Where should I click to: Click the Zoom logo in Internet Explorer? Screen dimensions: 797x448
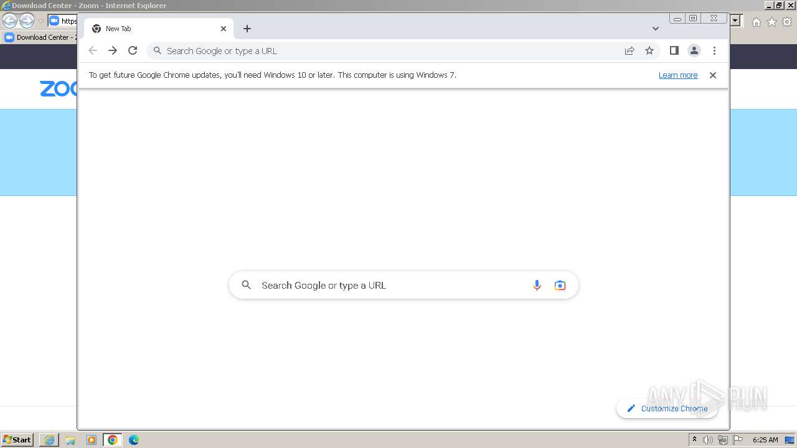point(59,88)
